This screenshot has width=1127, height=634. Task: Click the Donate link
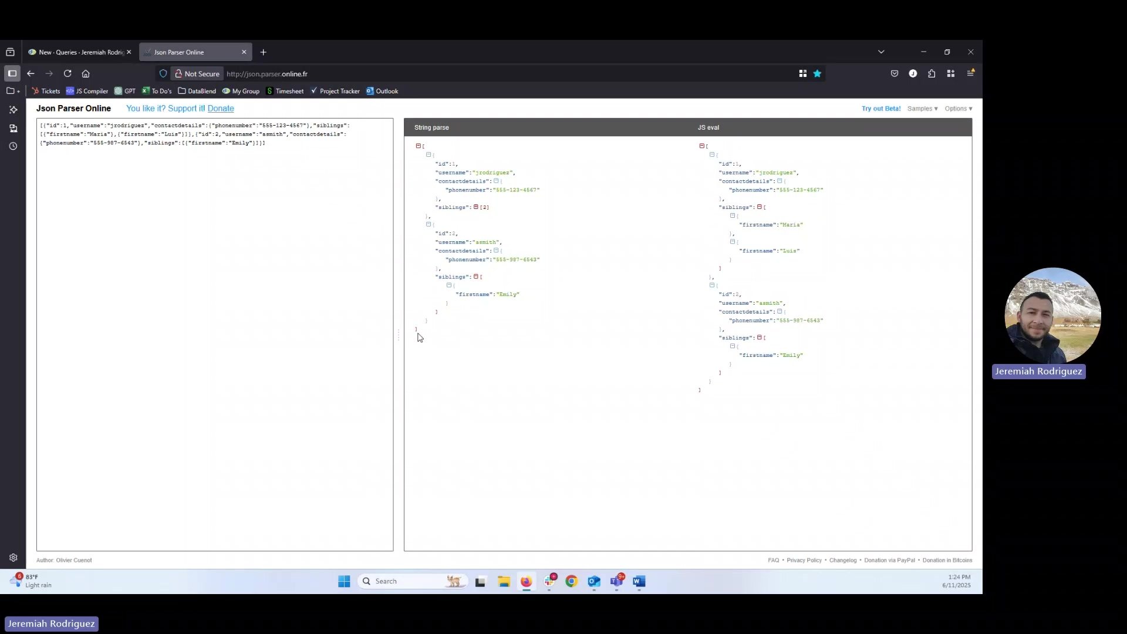[221, 109]
